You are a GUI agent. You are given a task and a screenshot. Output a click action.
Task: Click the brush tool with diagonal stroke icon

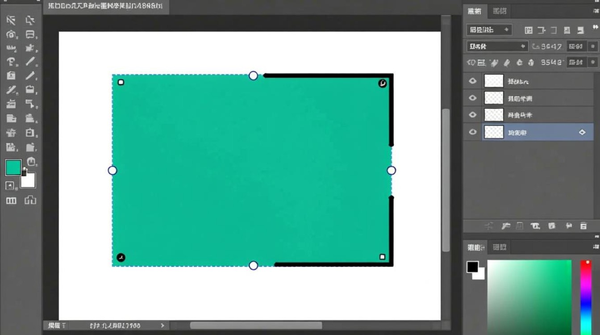(30, 62)
